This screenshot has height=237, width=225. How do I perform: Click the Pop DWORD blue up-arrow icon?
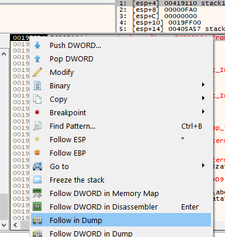tap(37, 59)
